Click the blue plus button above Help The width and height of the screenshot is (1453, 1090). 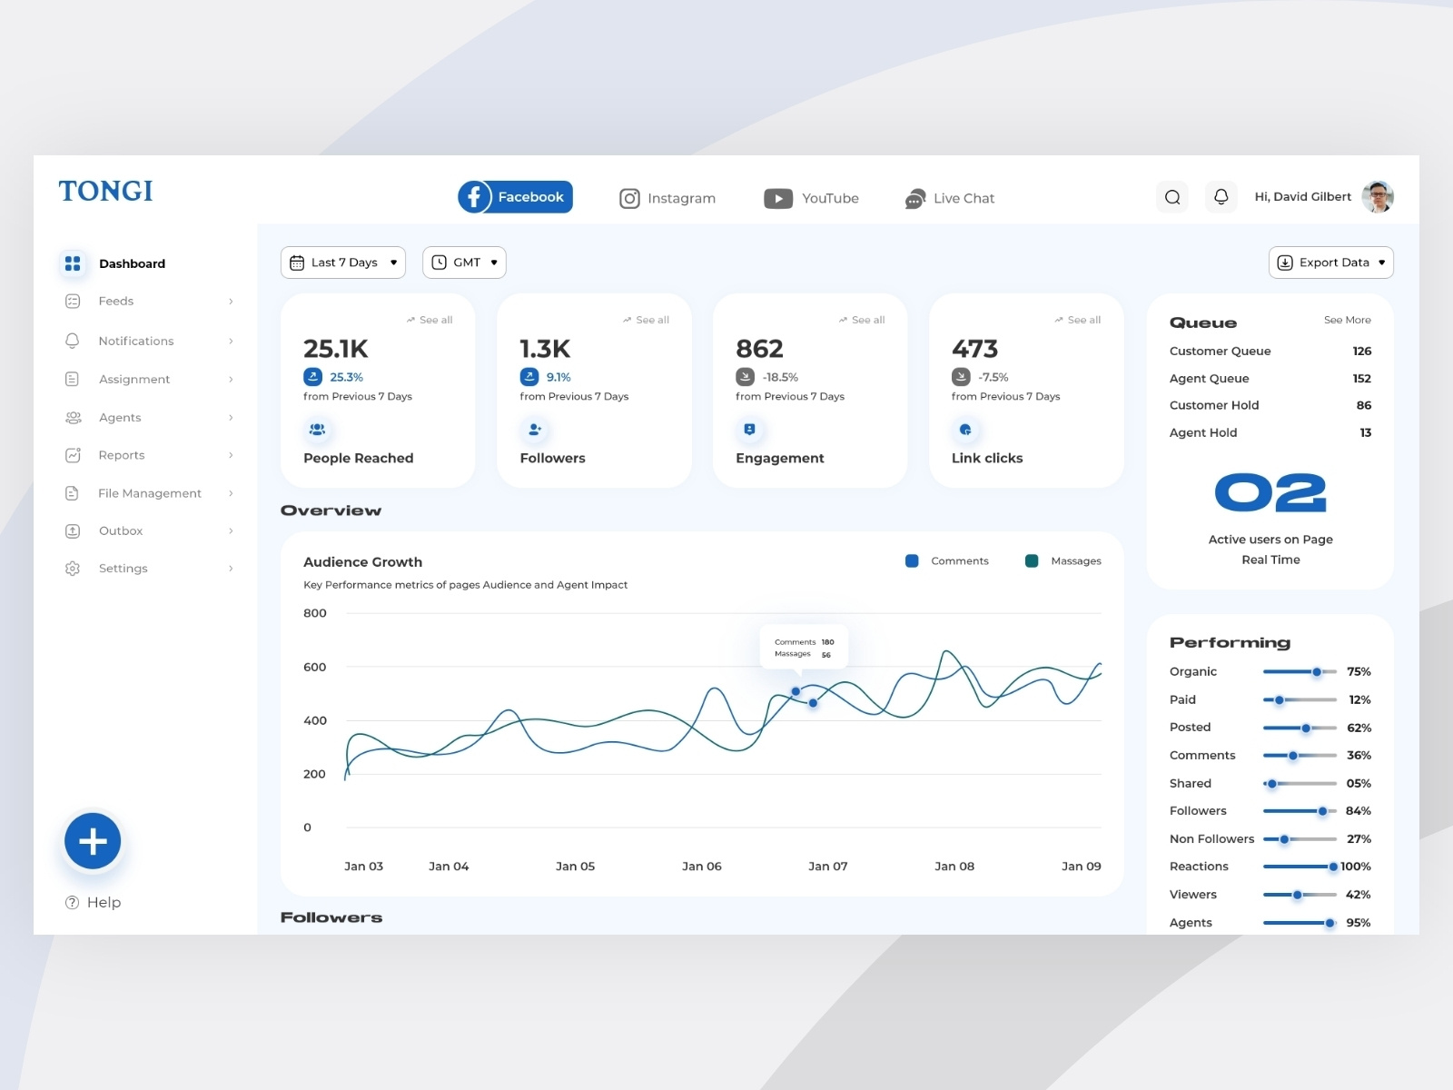92,841
